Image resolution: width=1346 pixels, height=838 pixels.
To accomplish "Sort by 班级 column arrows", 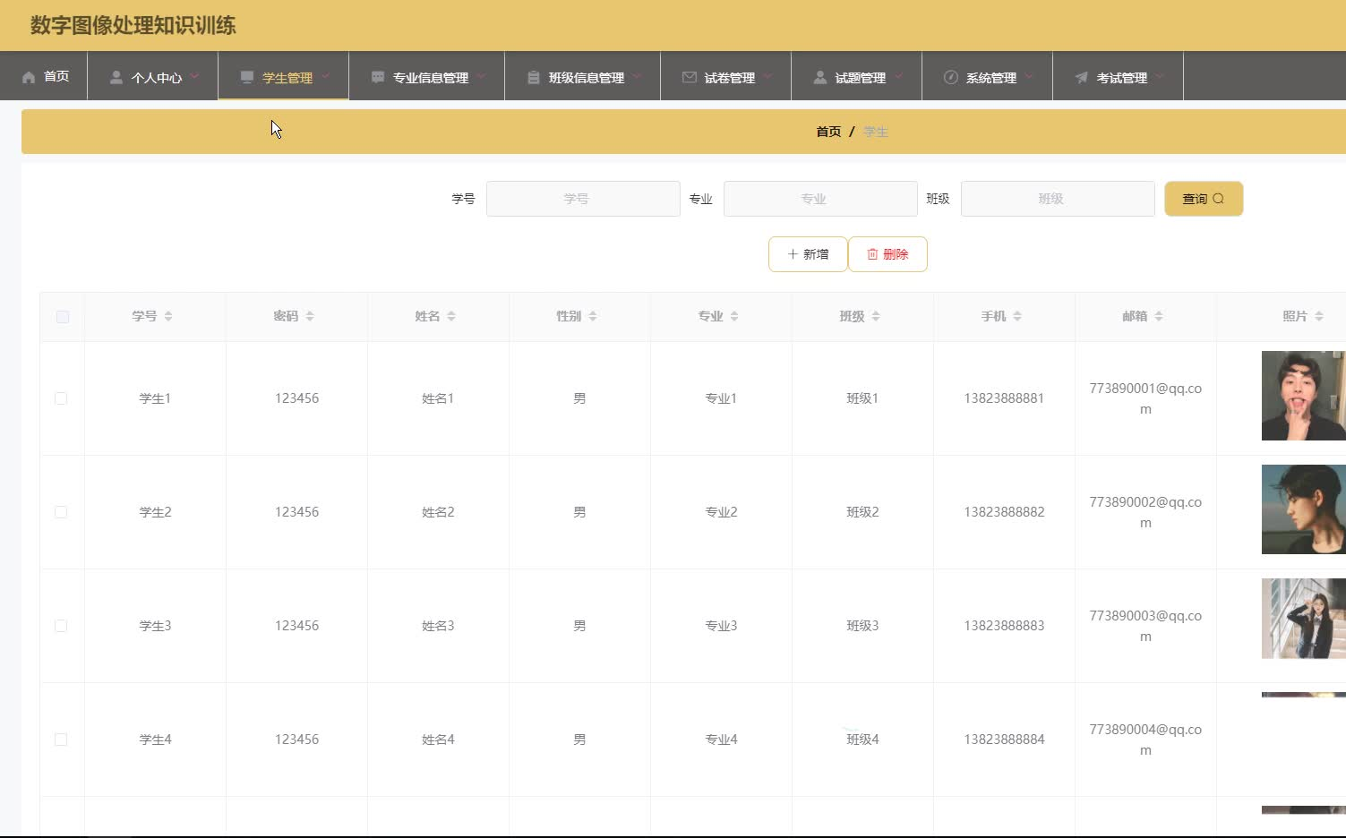I will tap(876, 316).
